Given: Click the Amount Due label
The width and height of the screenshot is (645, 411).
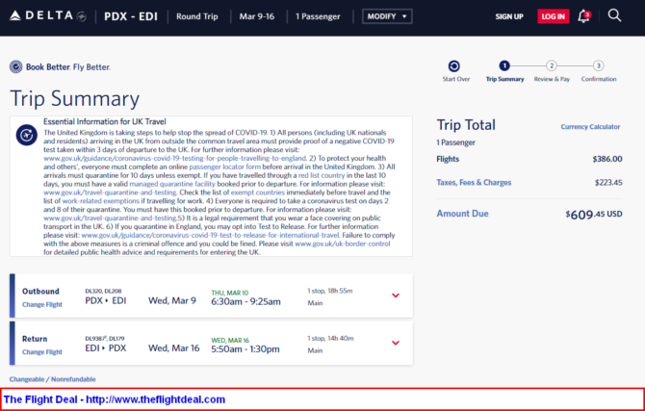Looking at the screenshot, I should tap(462, 214).
